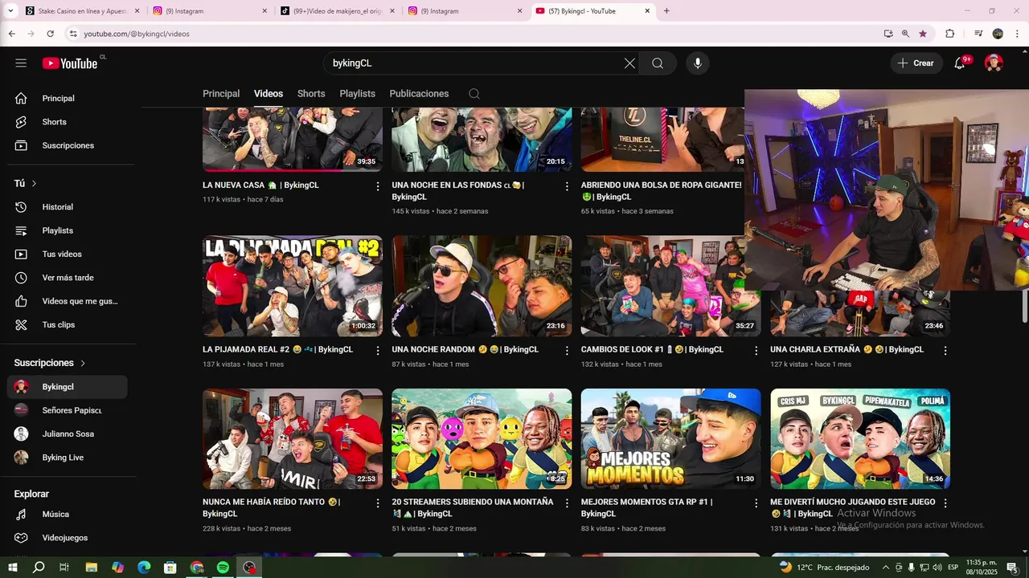Open Windows notification center
The height and width of the screenshot is (578, 1029).
coord(1012,568)
